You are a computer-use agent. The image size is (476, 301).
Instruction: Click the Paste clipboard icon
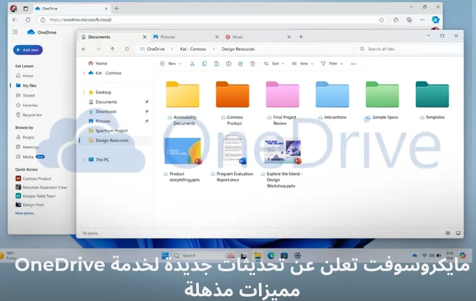(216, 64)
